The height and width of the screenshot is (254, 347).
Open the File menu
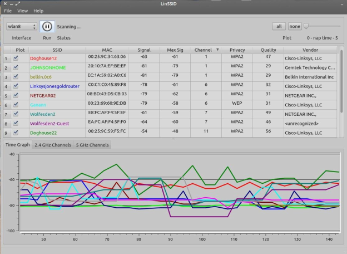[8, 11]
